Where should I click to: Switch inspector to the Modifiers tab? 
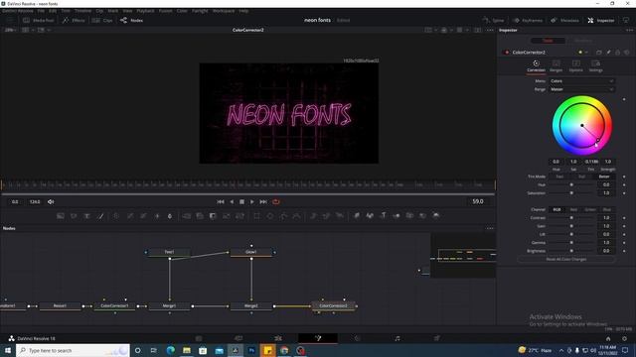click(x=583, y=41)
